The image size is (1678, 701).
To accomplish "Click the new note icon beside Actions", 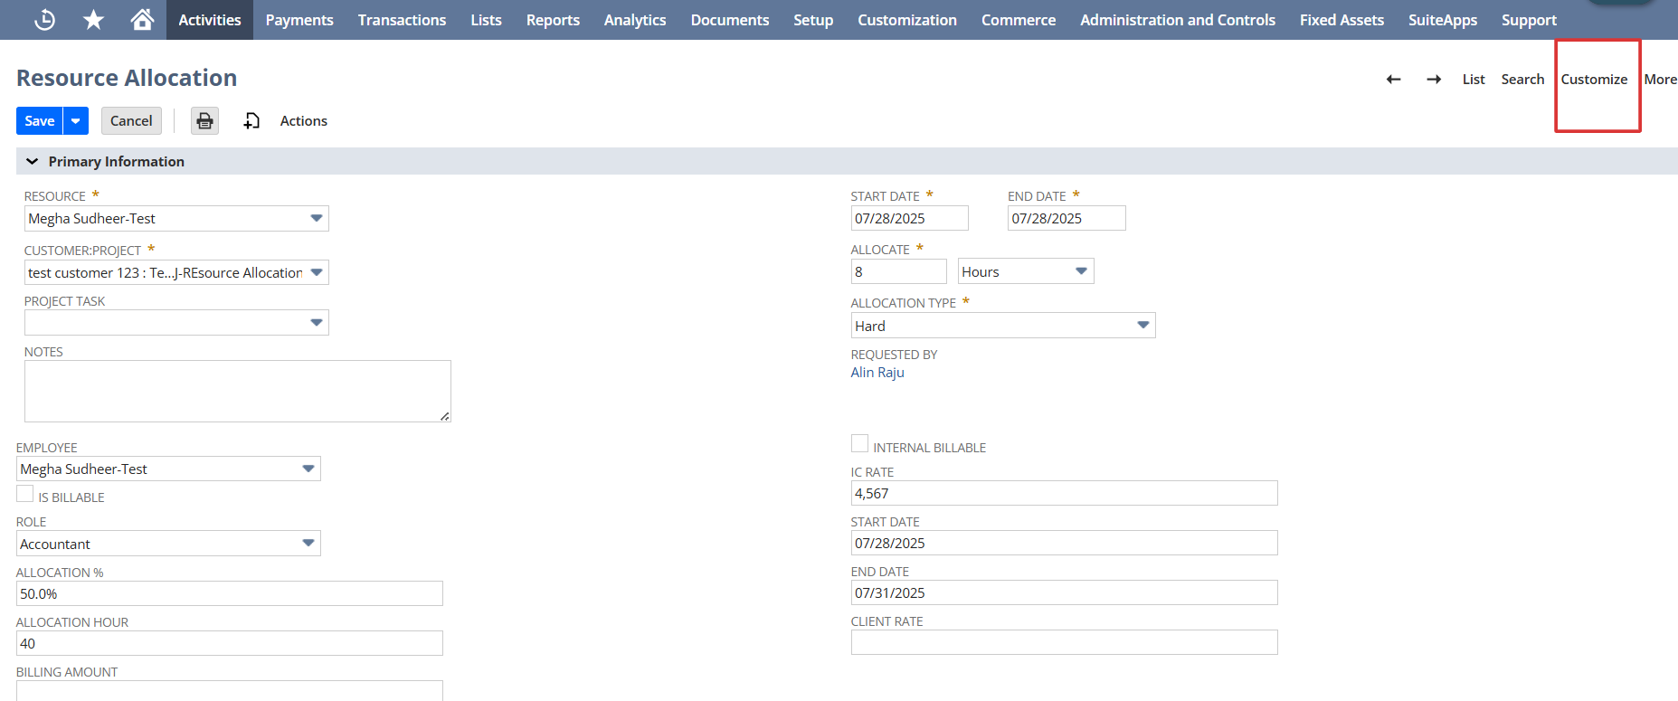I will pos(251,121).
